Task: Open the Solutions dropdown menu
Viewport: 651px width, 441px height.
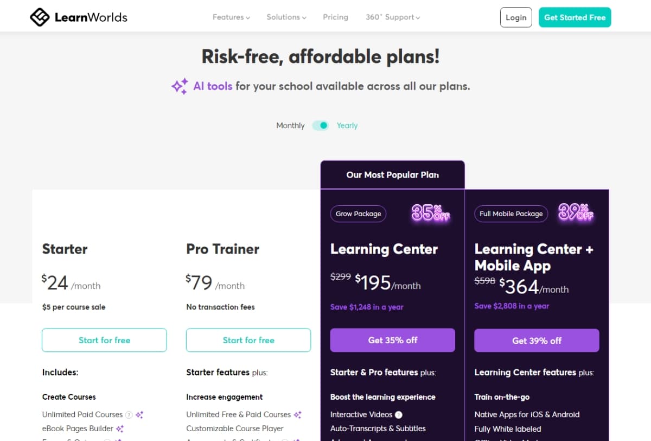Action: [286, 17]
